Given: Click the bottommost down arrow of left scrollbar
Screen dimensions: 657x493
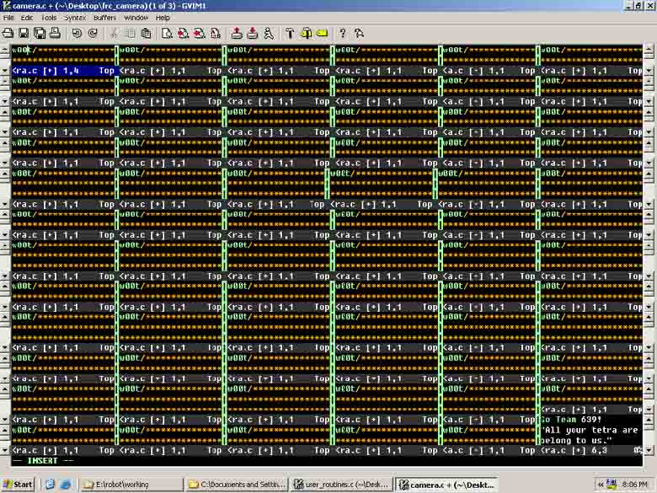Looking at the screenshot, I should pyautogui.click(x=5, y=450).
